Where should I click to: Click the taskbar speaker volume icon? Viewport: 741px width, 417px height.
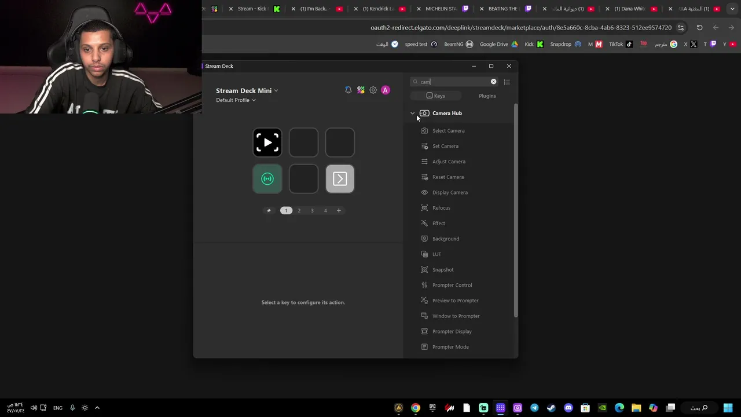34,408
